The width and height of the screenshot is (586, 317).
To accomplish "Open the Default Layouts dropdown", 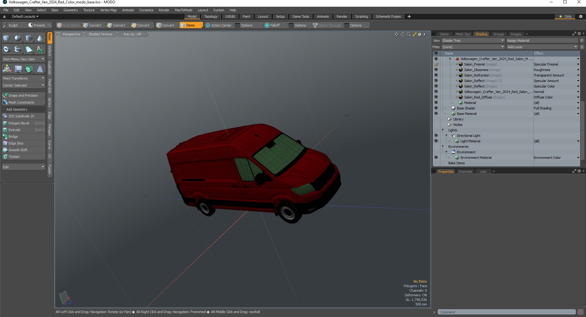I will tap(25, 16).
